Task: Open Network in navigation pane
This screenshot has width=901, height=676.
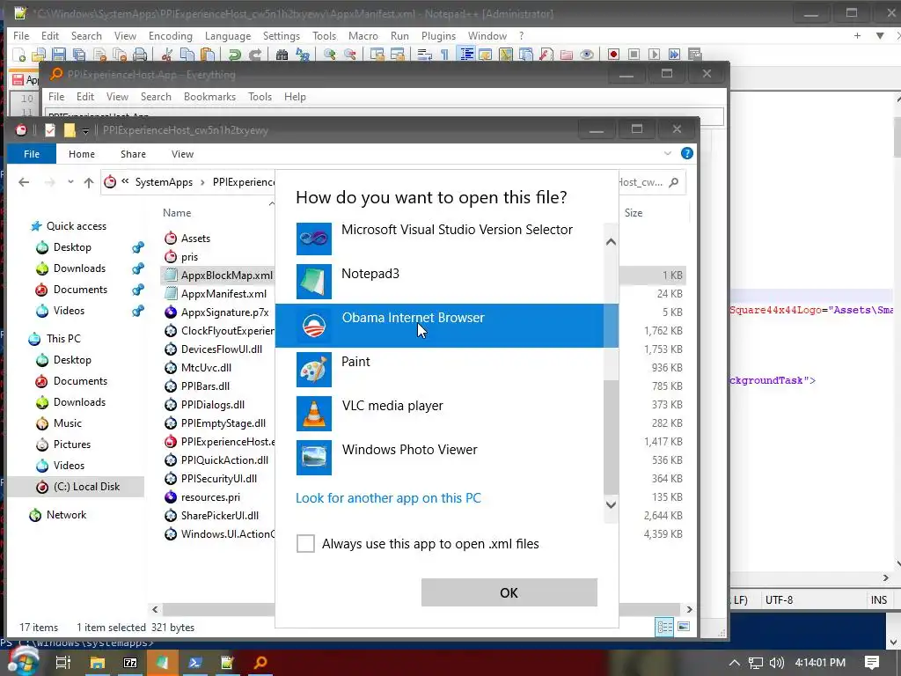Action: point(66,515)
